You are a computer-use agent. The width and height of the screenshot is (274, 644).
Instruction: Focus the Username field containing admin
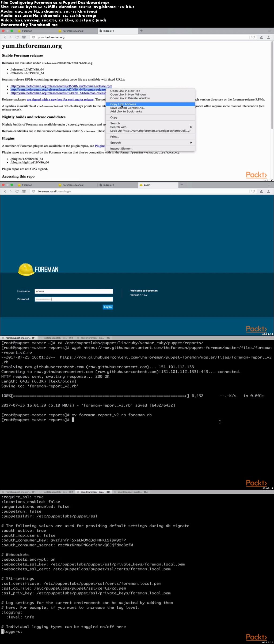74,291
